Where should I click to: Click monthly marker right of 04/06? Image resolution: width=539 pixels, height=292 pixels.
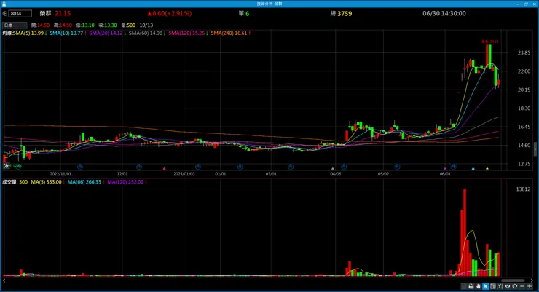(344, 167)
